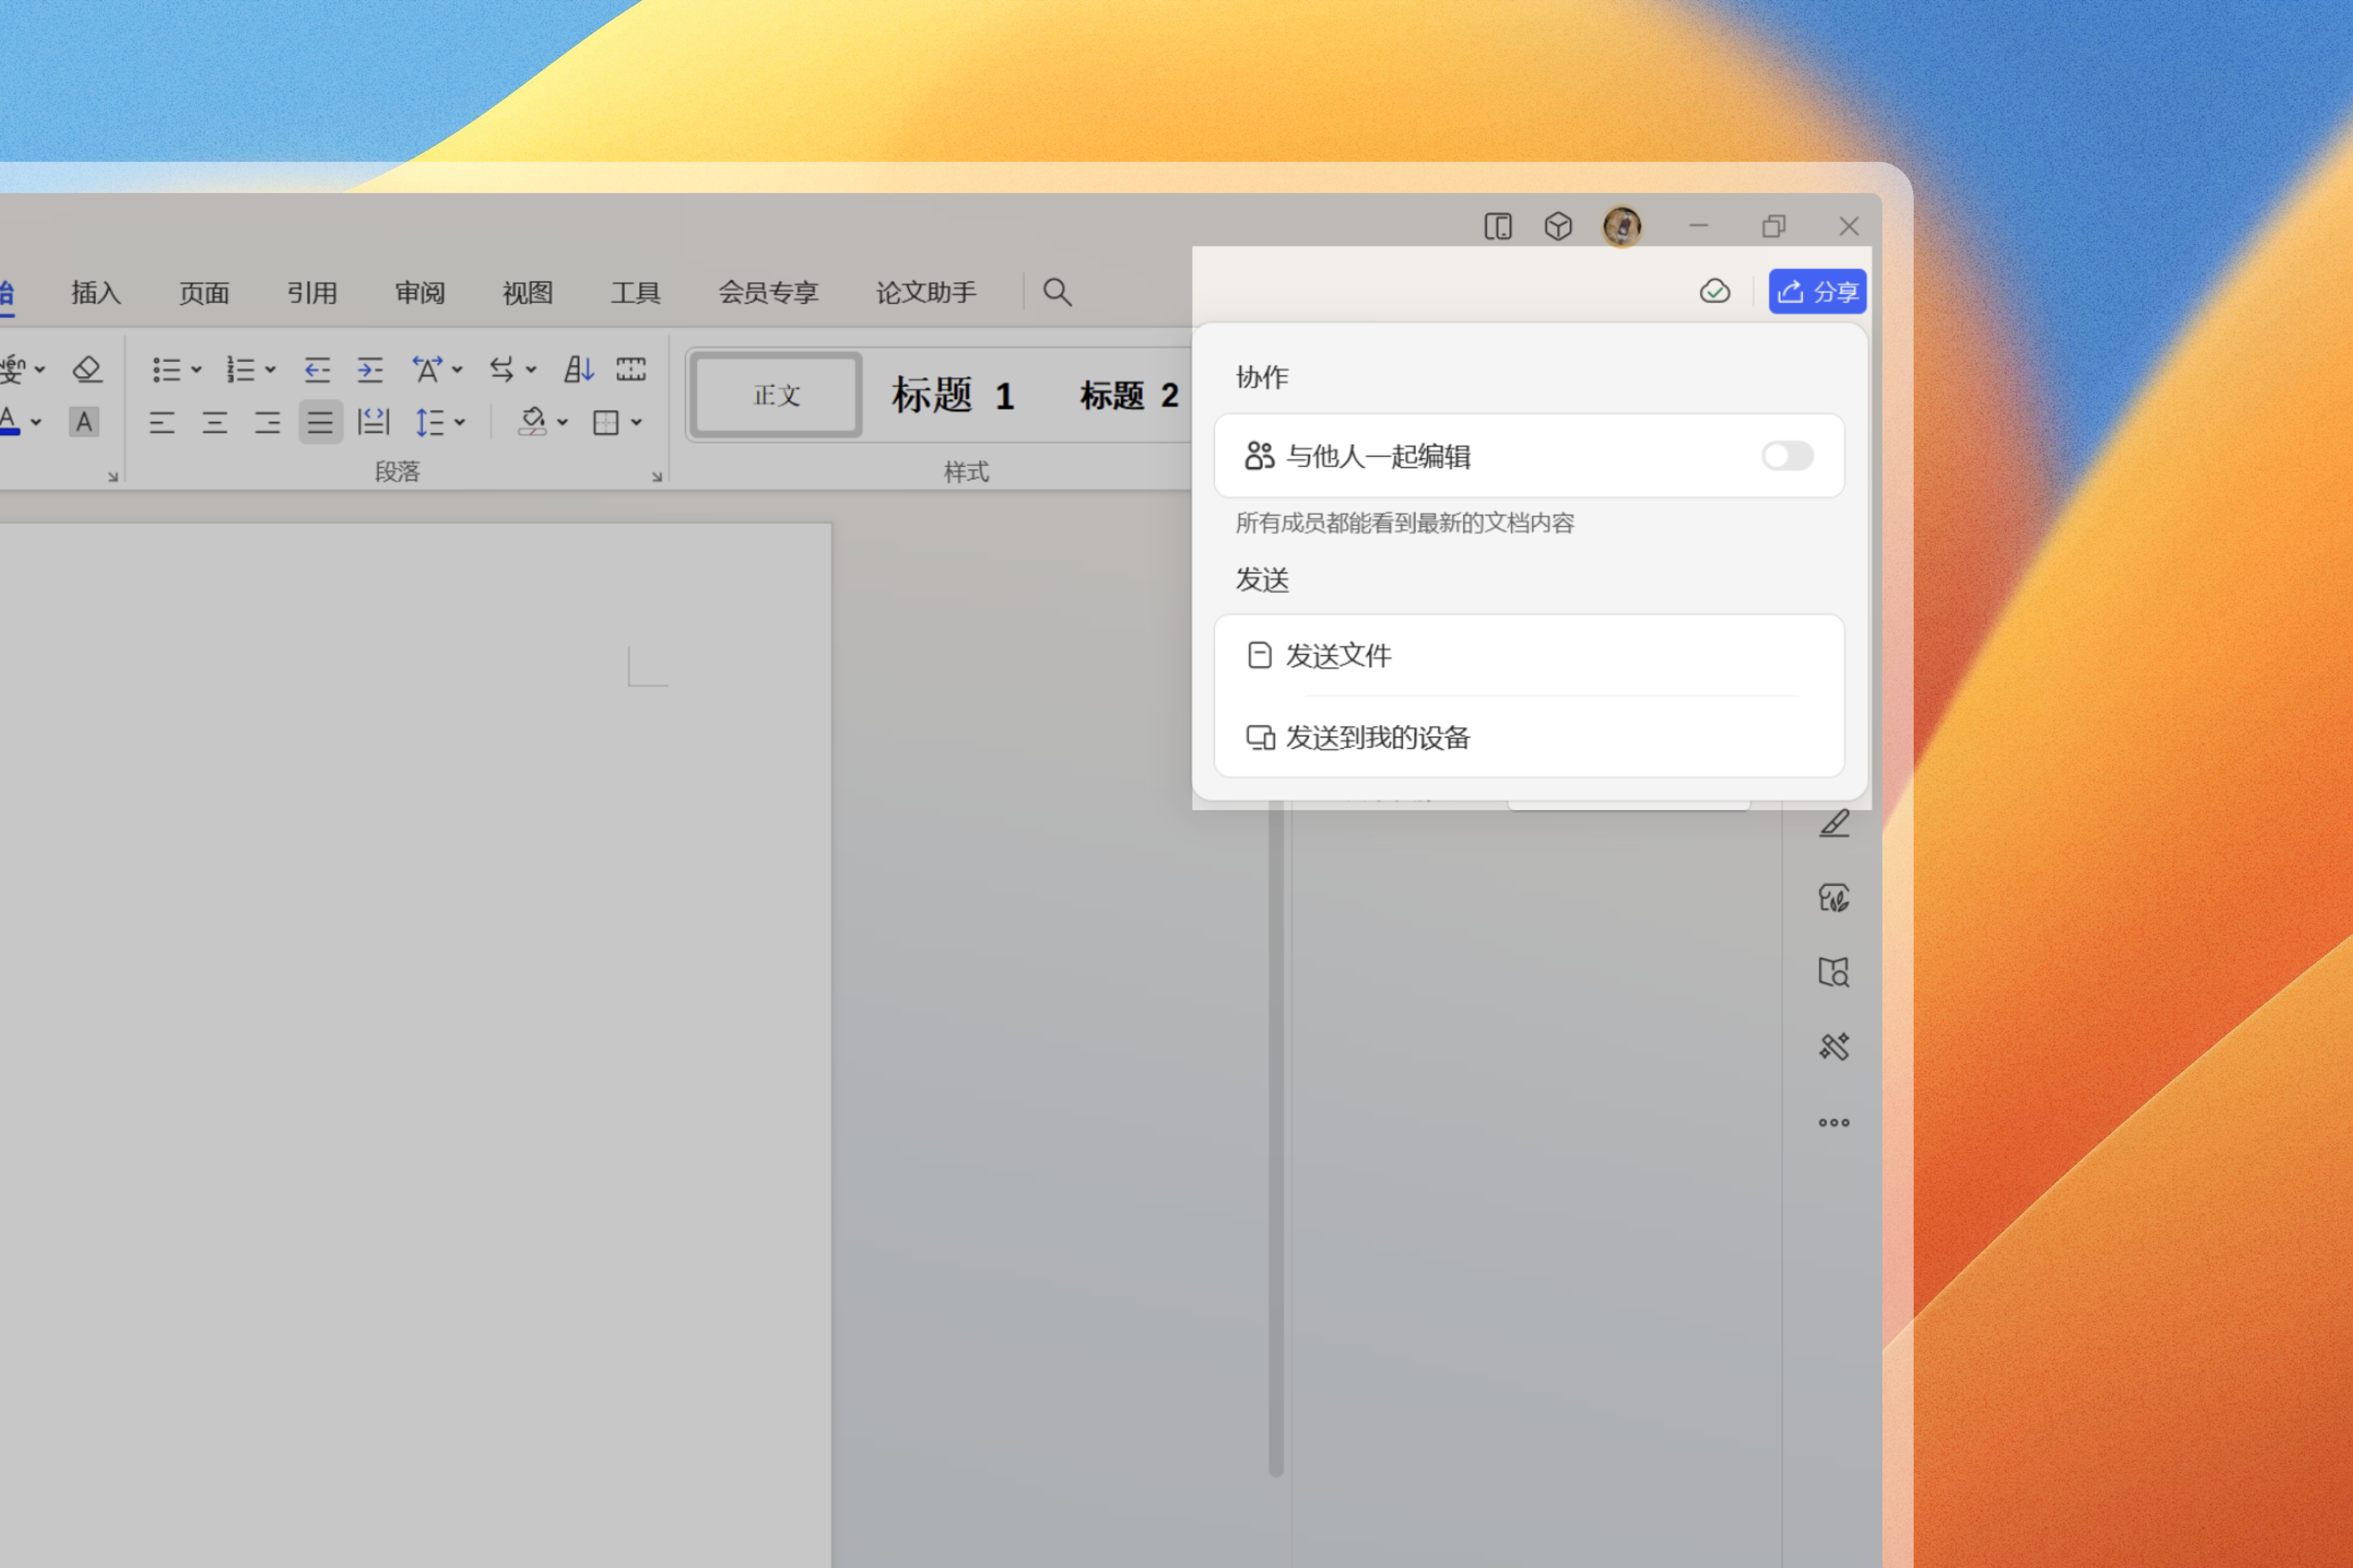Open the book search icon in sidebar
The image size is (2353, 1568).
1834,972
